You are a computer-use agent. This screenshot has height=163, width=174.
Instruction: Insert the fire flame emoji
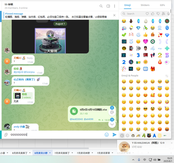point(160,62)
